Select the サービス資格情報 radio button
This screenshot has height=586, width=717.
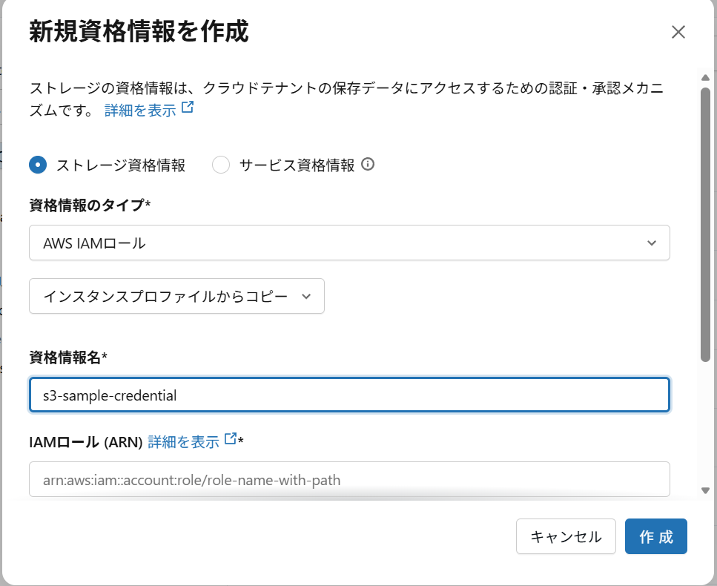coord(221,165)
